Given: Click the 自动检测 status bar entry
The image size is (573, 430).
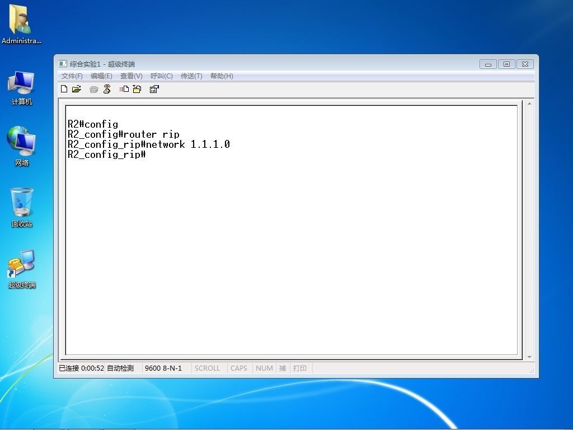Looking at the screenshot, I should pyautogui.click(x=120, y=368).
